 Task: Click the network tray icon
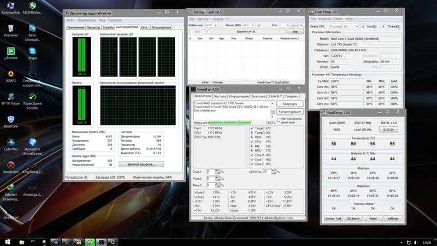pos(409,243)
